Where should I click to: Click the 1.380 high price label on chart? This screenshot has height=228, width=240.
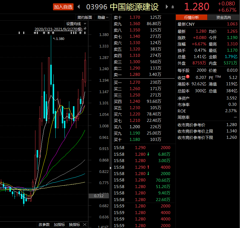(x=59, y=39)
